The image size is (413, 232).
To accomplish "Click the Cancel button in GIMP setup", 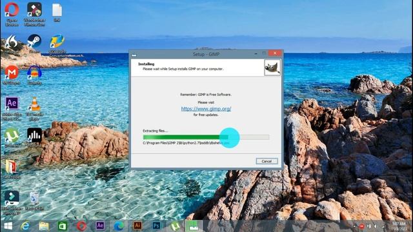I will [x=267, y=161].
